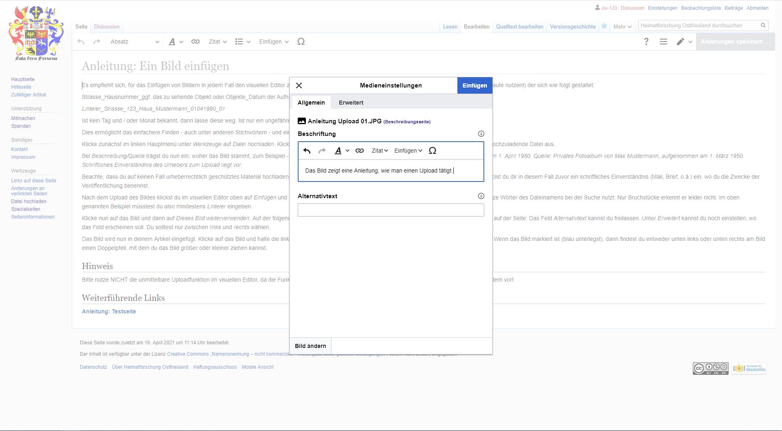Click the undo arrow in caption toolbar
The width and height of the screenshot is (782, 431).
(x=307, y=151)
